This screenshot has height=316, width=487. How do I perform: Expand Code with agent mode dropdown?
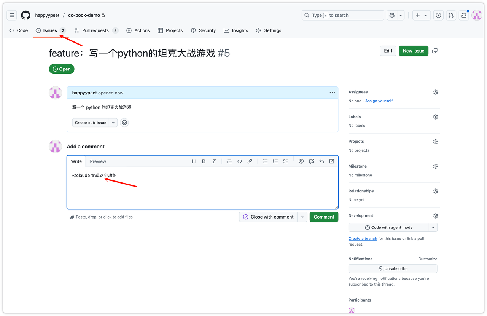tap(433, 227)
